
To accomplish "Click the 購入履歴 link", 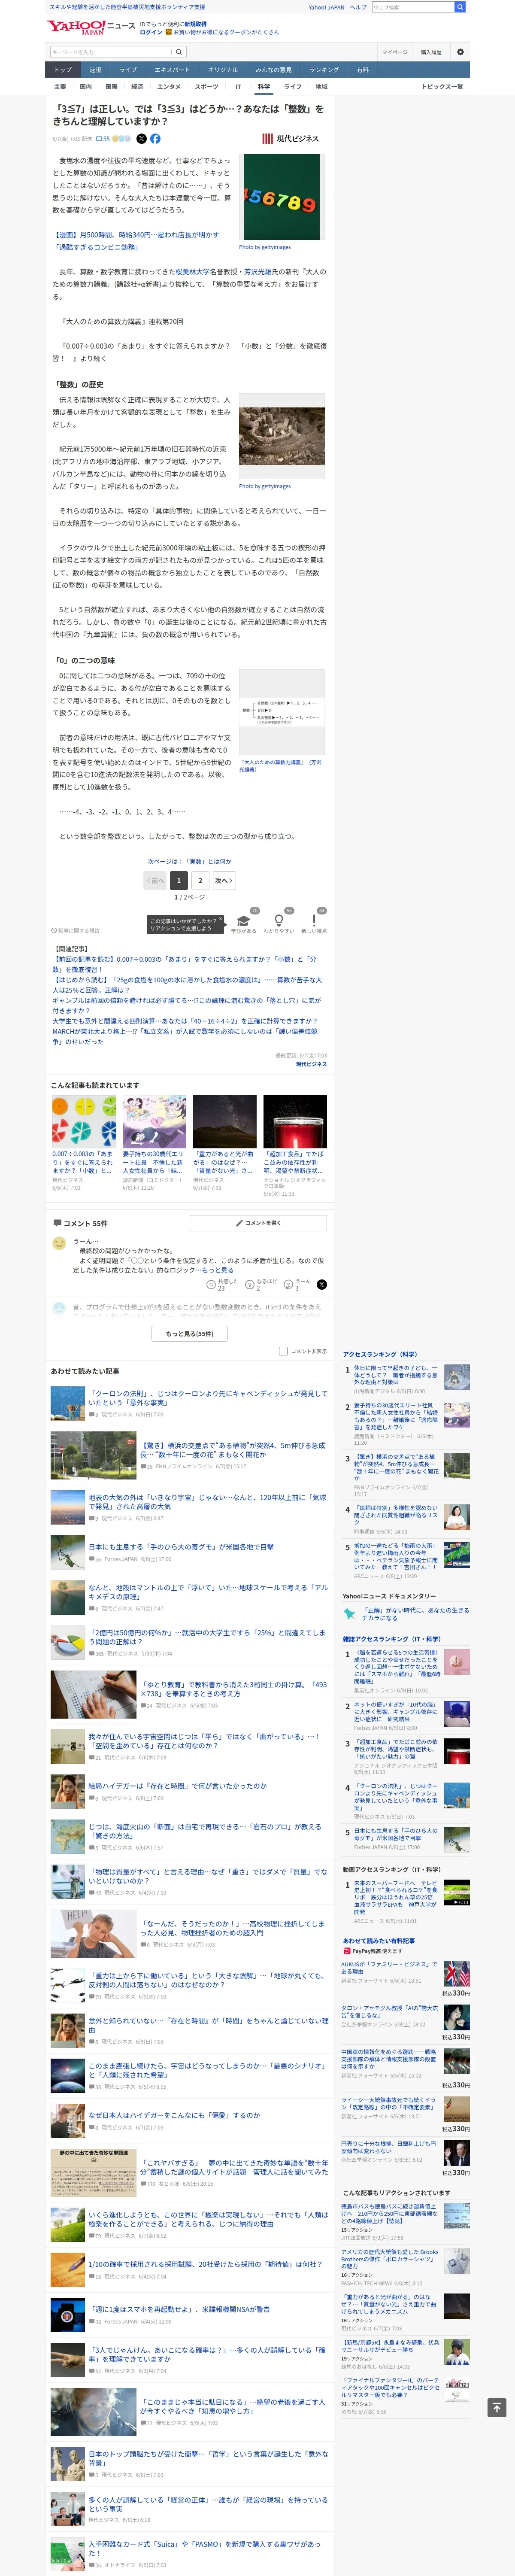I will [431, 52].
